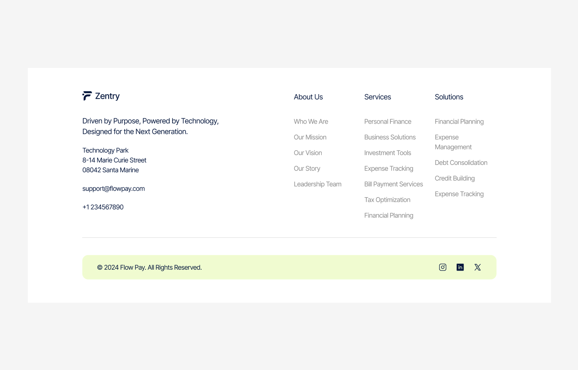This screenshot has height=370, width=578.
Task: Open the X (Twitter) social icon
Action: point(477,267)
